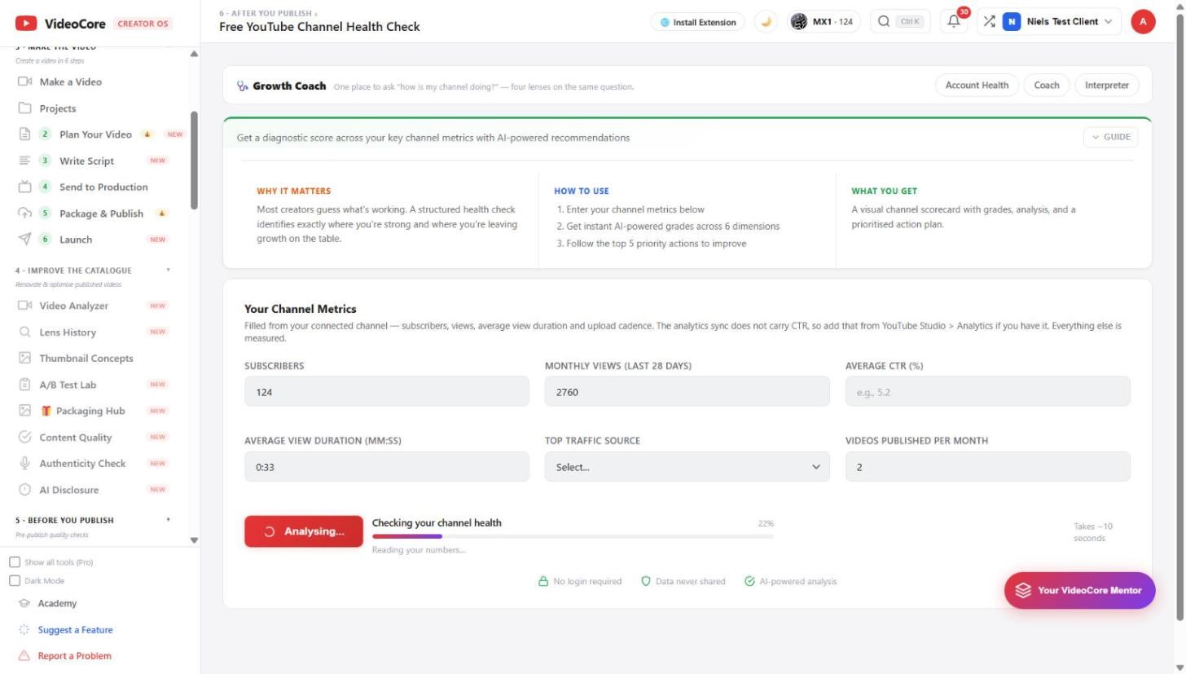Image resolution: width=1186 pixels, height=674 pixels.
Task: Collapse the GUIDE section
Action: tap(1111, 137)
